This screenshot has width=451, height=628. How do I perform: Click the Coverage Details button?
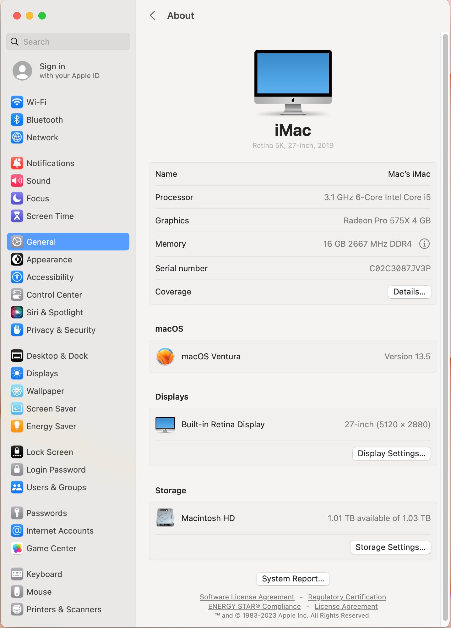409,292
